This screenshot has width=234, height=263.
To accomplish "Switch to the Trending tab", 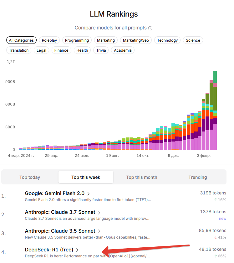I will point(198,177).
